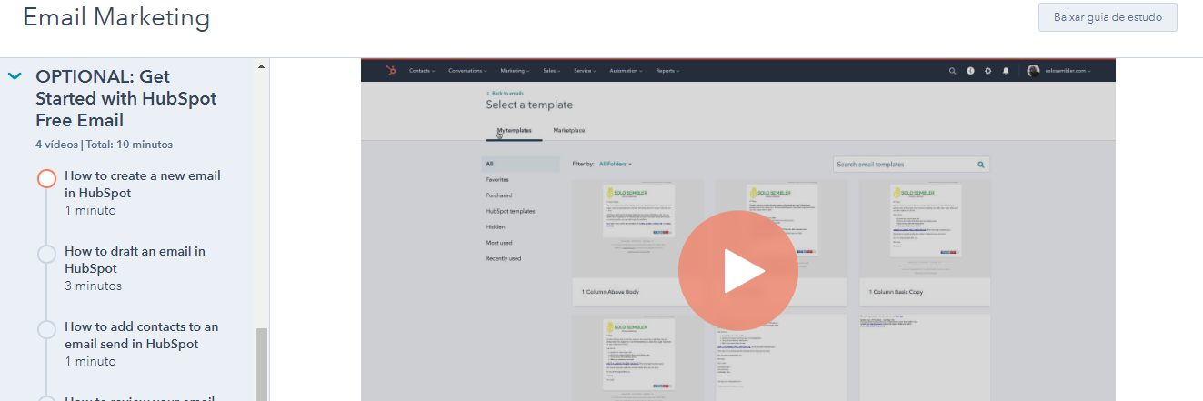The width and height of the screenshot is (1203, 401).
Task: Open the Service menu in the video navbar
Action: point(585,70)
